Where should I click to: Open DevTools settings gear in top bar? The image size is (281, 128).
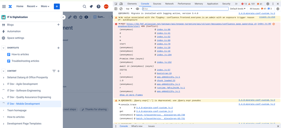pyautogui.click(x=268, y=4)
